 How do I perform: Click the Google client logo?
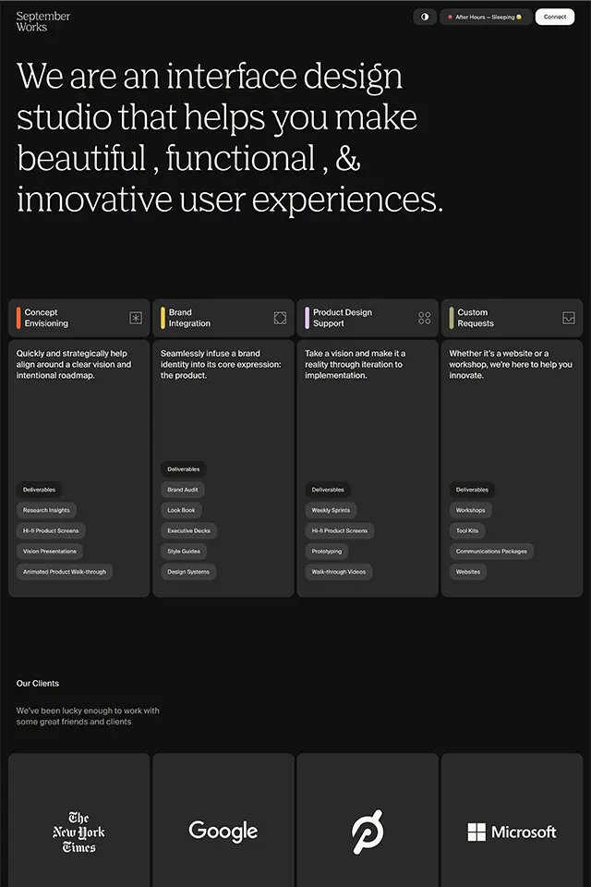[223, 832]
